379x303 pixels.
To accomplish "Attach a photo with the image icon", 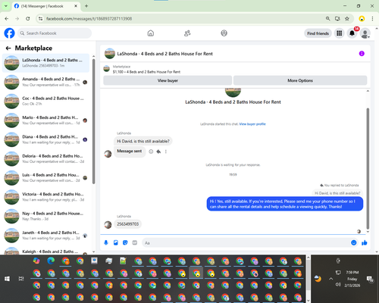I will pyautogui.click(x=116, y=242).
